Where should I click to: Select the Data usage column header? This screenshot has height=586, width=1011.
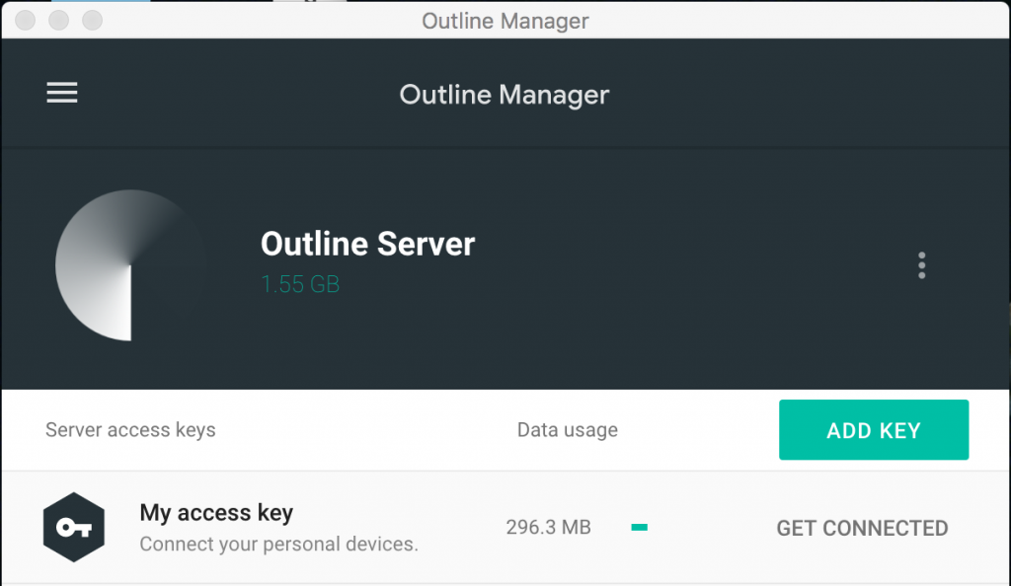pos(567,429)
